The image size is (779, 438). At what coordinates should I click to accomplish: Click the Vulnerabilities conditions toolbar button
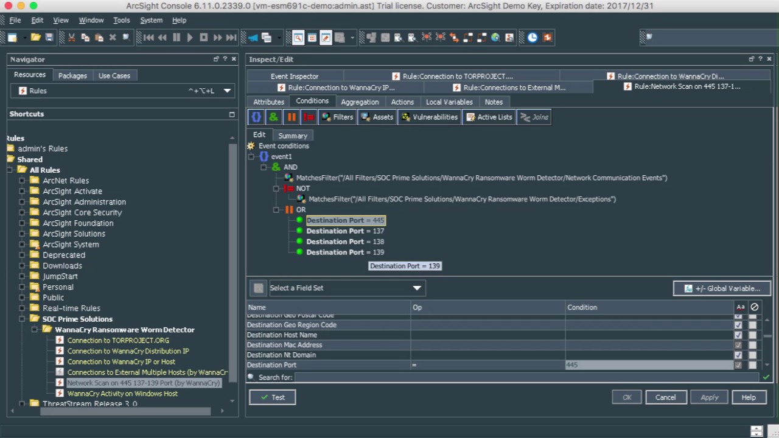[429, 117]
